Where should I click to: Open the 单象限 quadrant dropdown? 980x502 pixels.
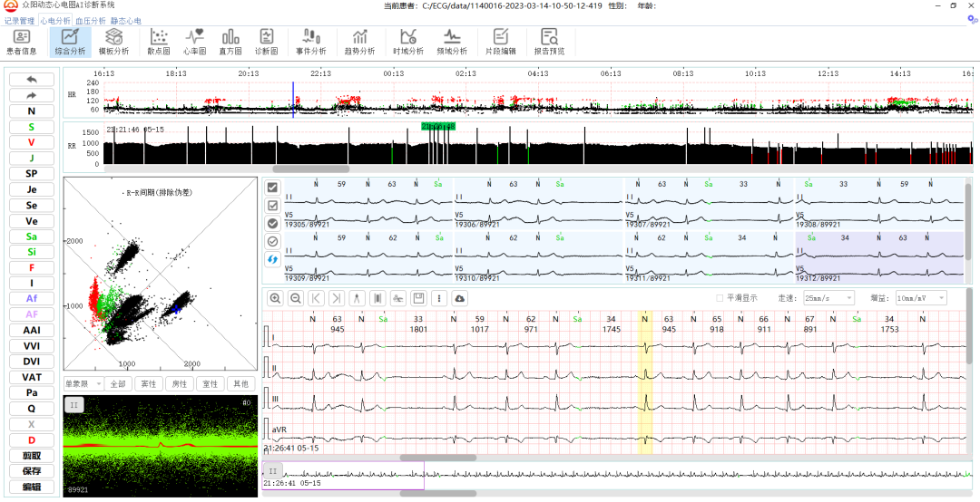(82, 383)
